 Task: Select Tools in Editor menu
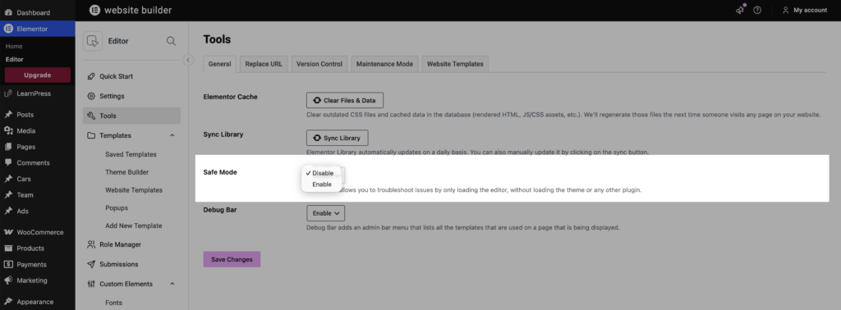131,116
